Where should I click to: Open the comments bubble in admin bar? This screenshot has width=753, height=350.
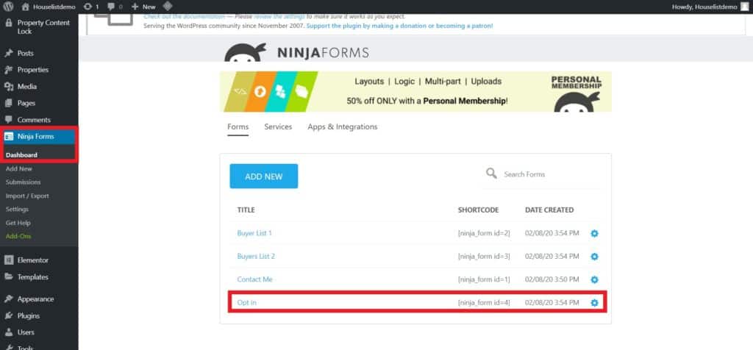[x=115, y=7]
